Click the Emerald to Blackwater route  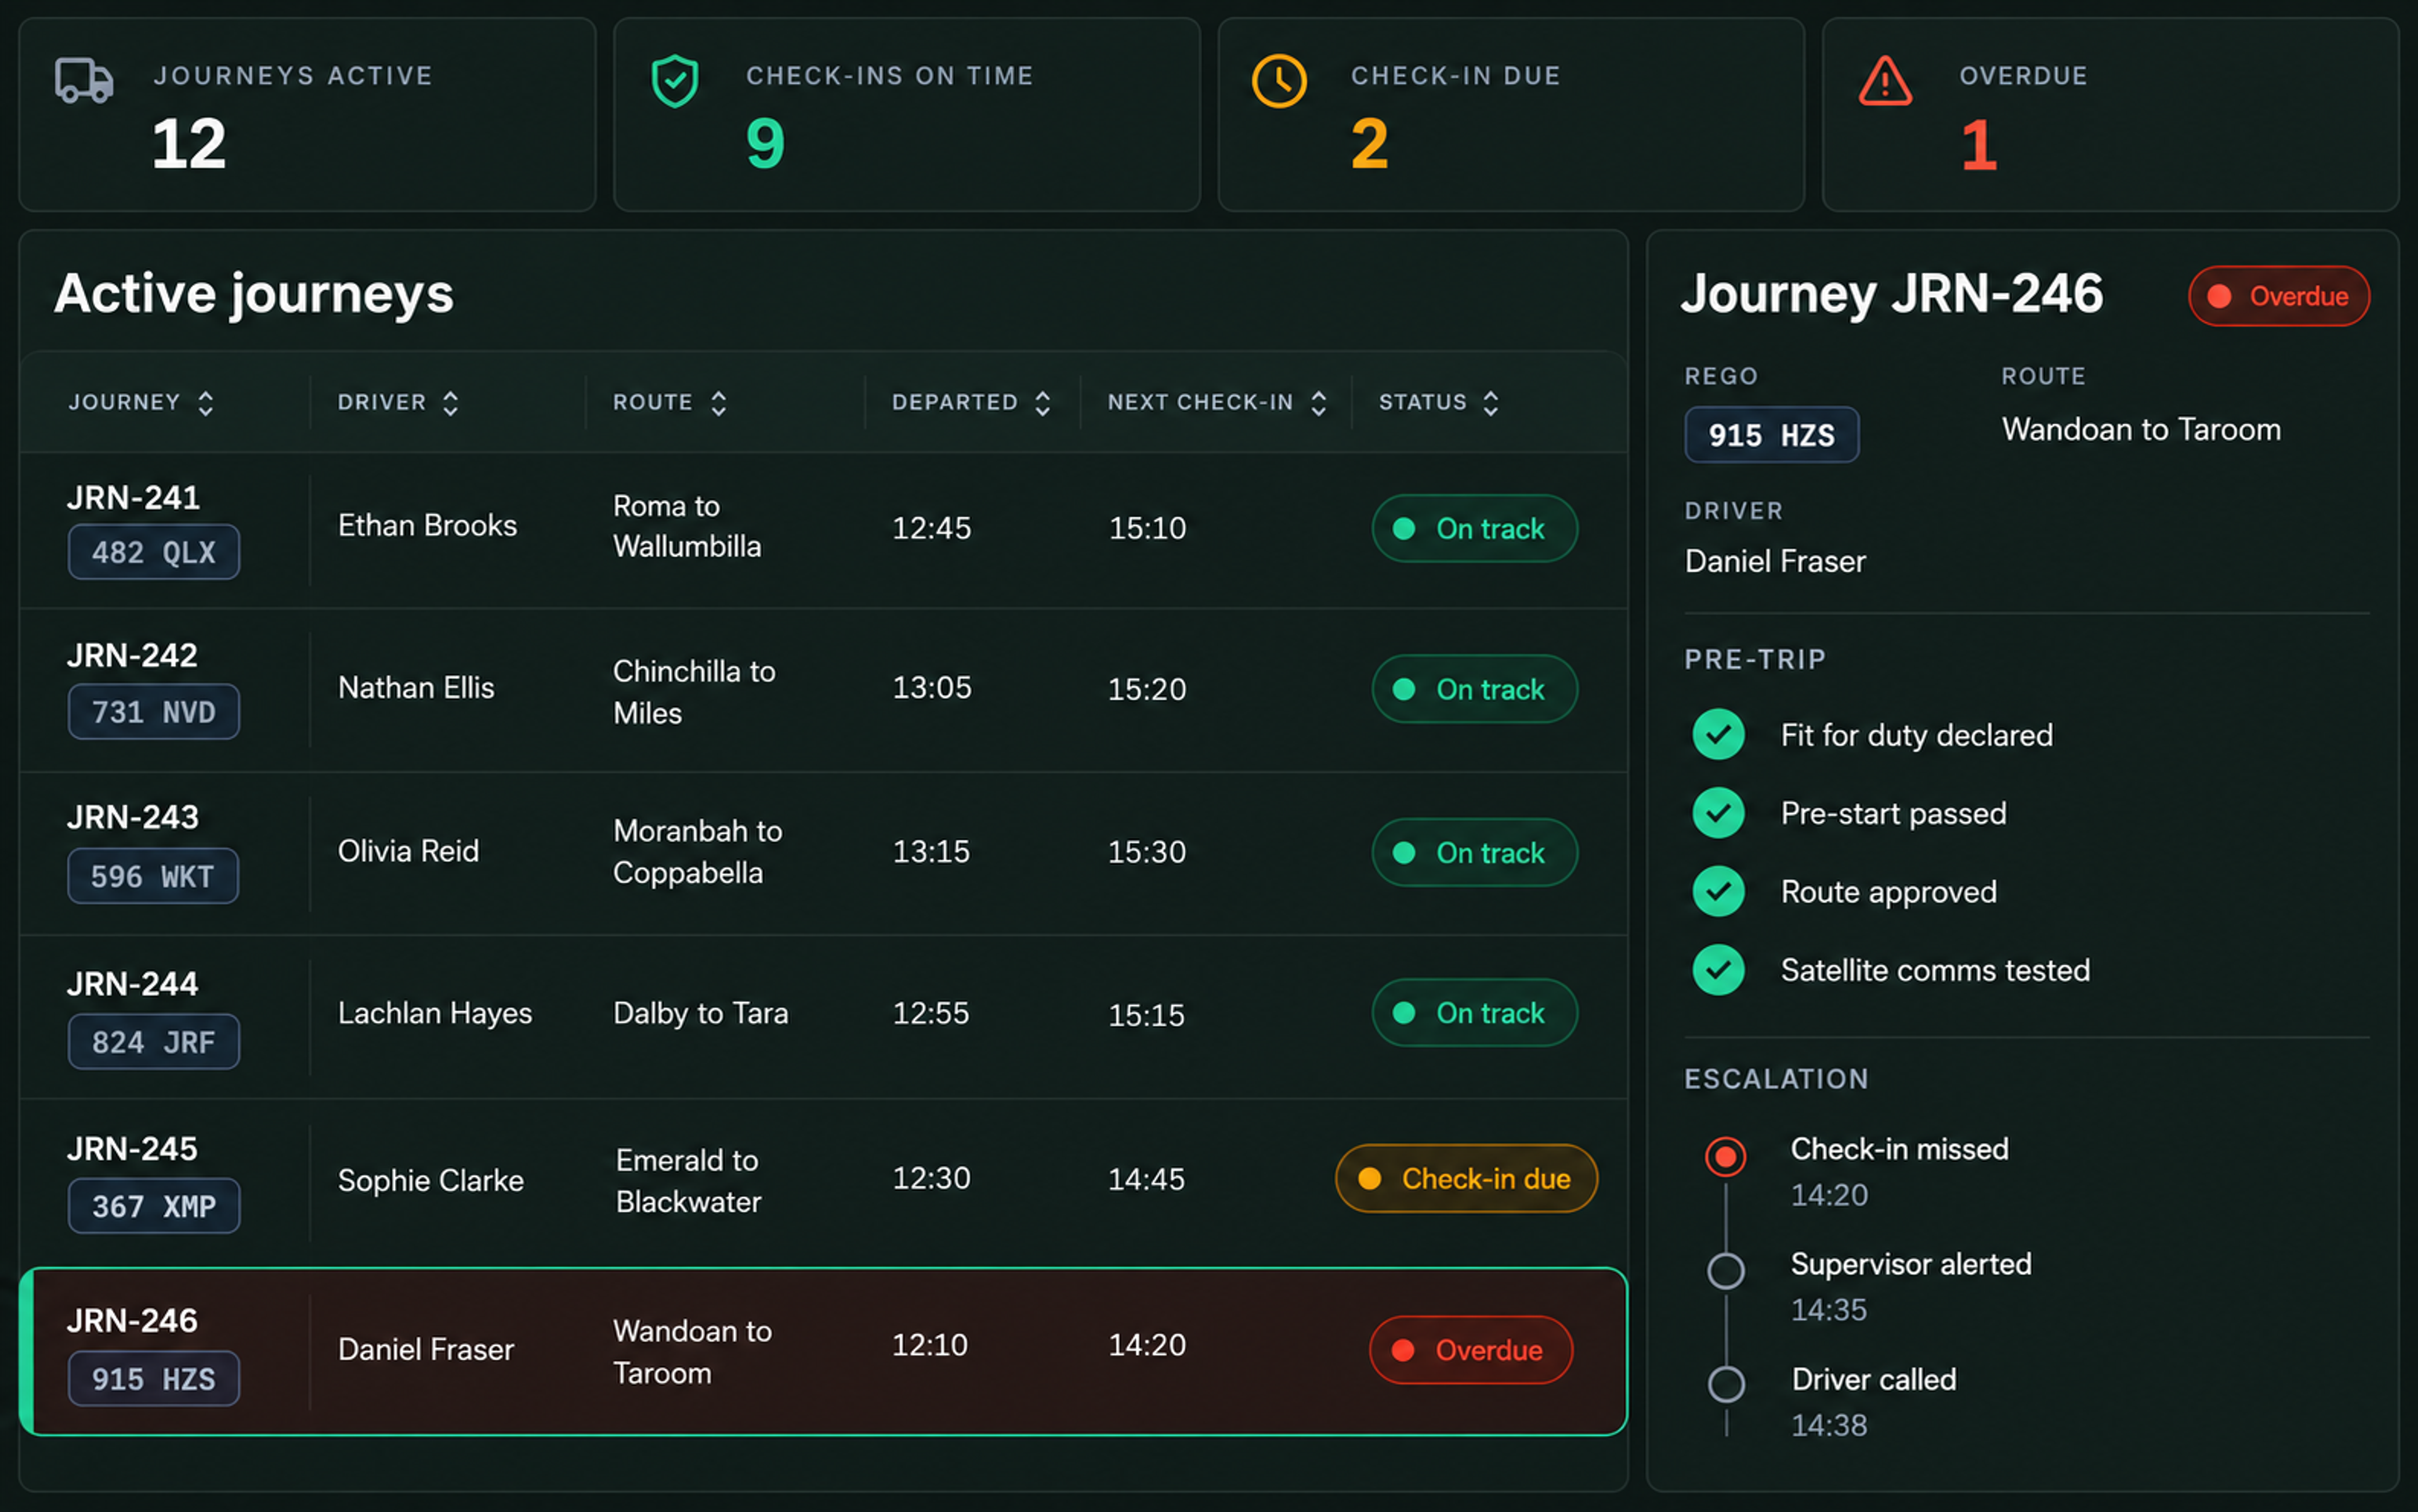(688, 1181)
